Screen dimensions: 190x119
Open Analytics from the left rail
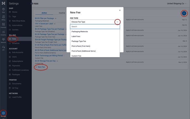click(3, 33)
